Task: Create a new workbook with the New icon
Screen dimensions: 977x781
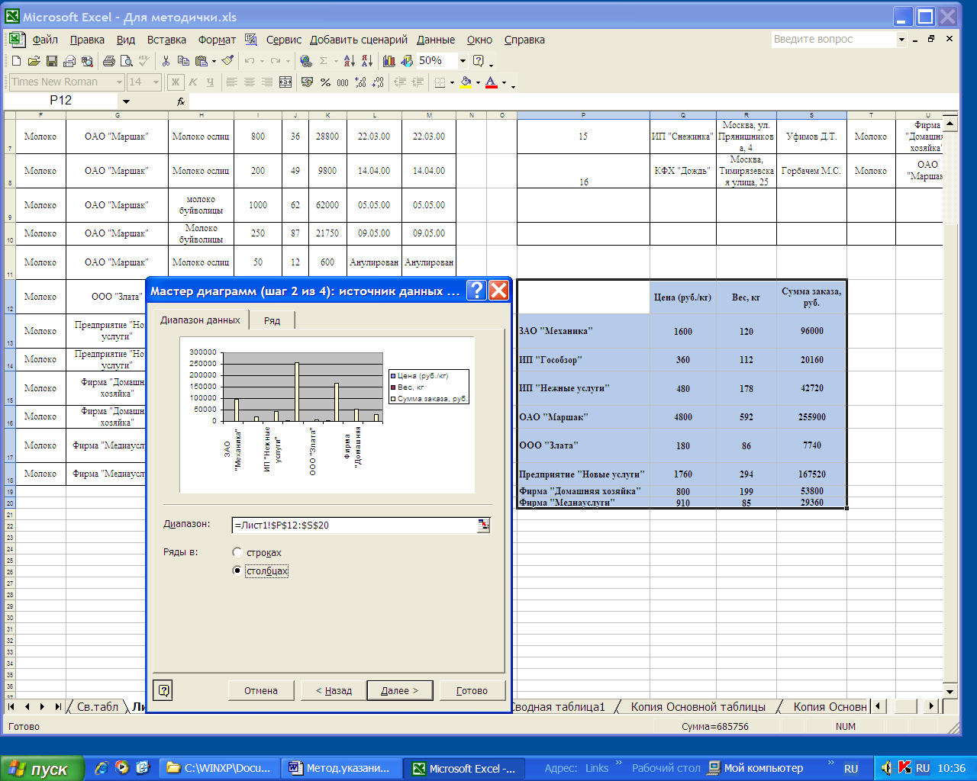Action: [x=16, y=61]
